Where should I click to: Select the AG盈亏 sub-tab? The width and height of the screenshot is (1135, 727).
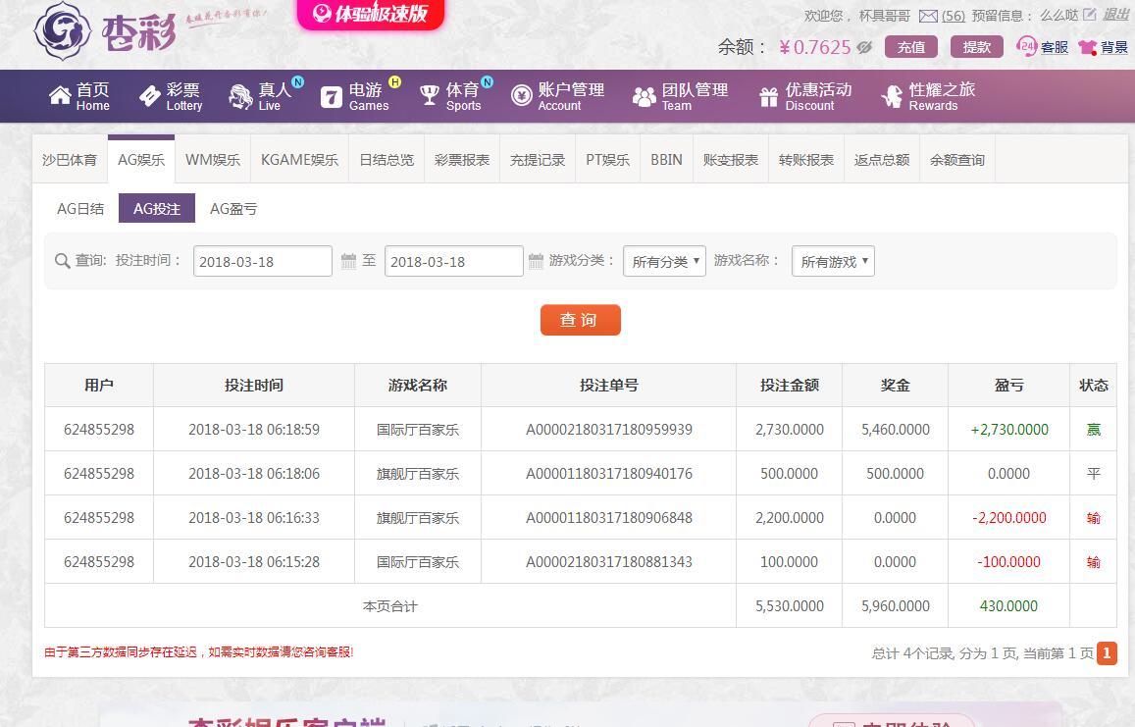233,209
